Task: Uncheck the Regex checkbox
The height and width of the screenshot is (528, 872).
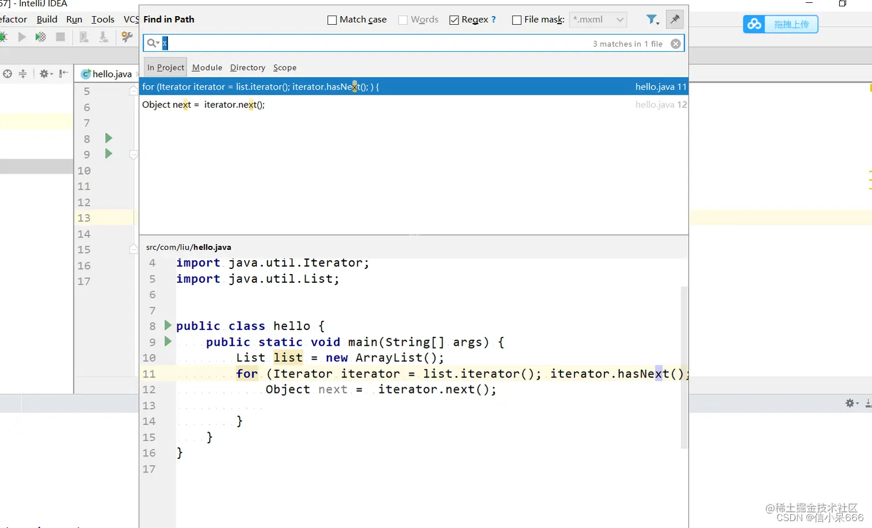Action: click(x=454, y=20)
